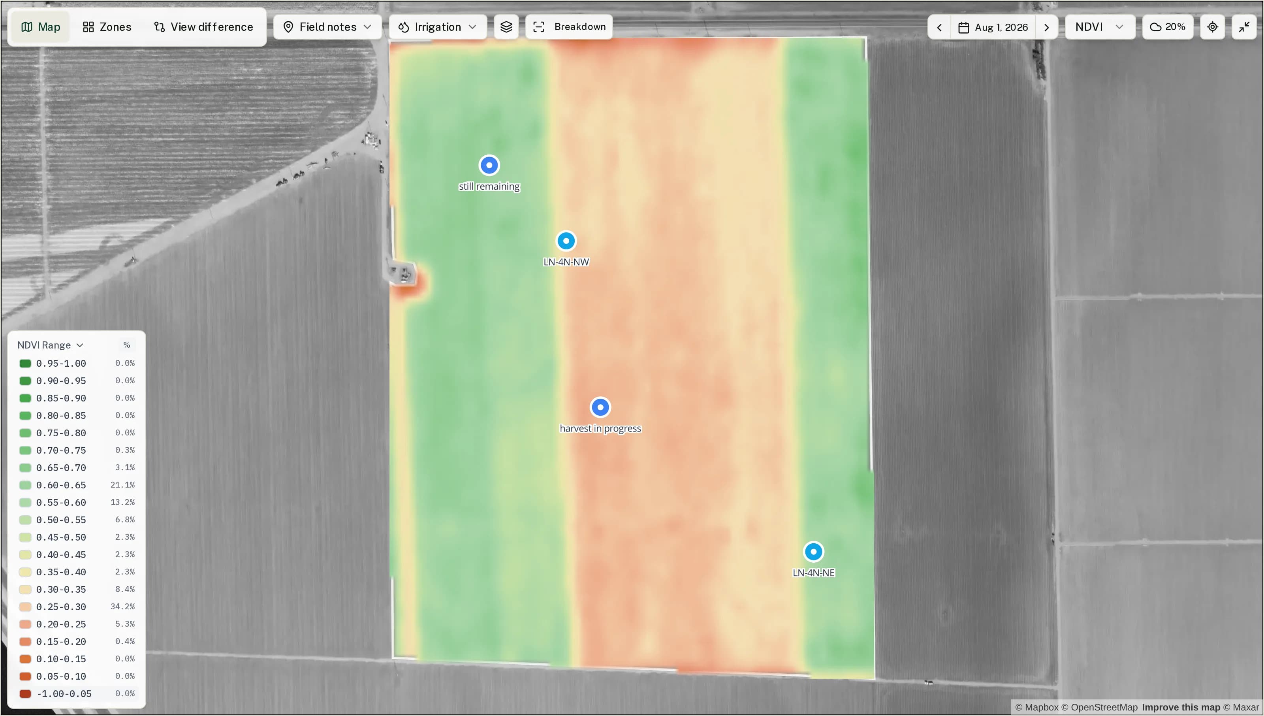Select the LN-4N-NW sensor marker
1264x716 pixels.
pyautogui.click(x=566, y=241)
